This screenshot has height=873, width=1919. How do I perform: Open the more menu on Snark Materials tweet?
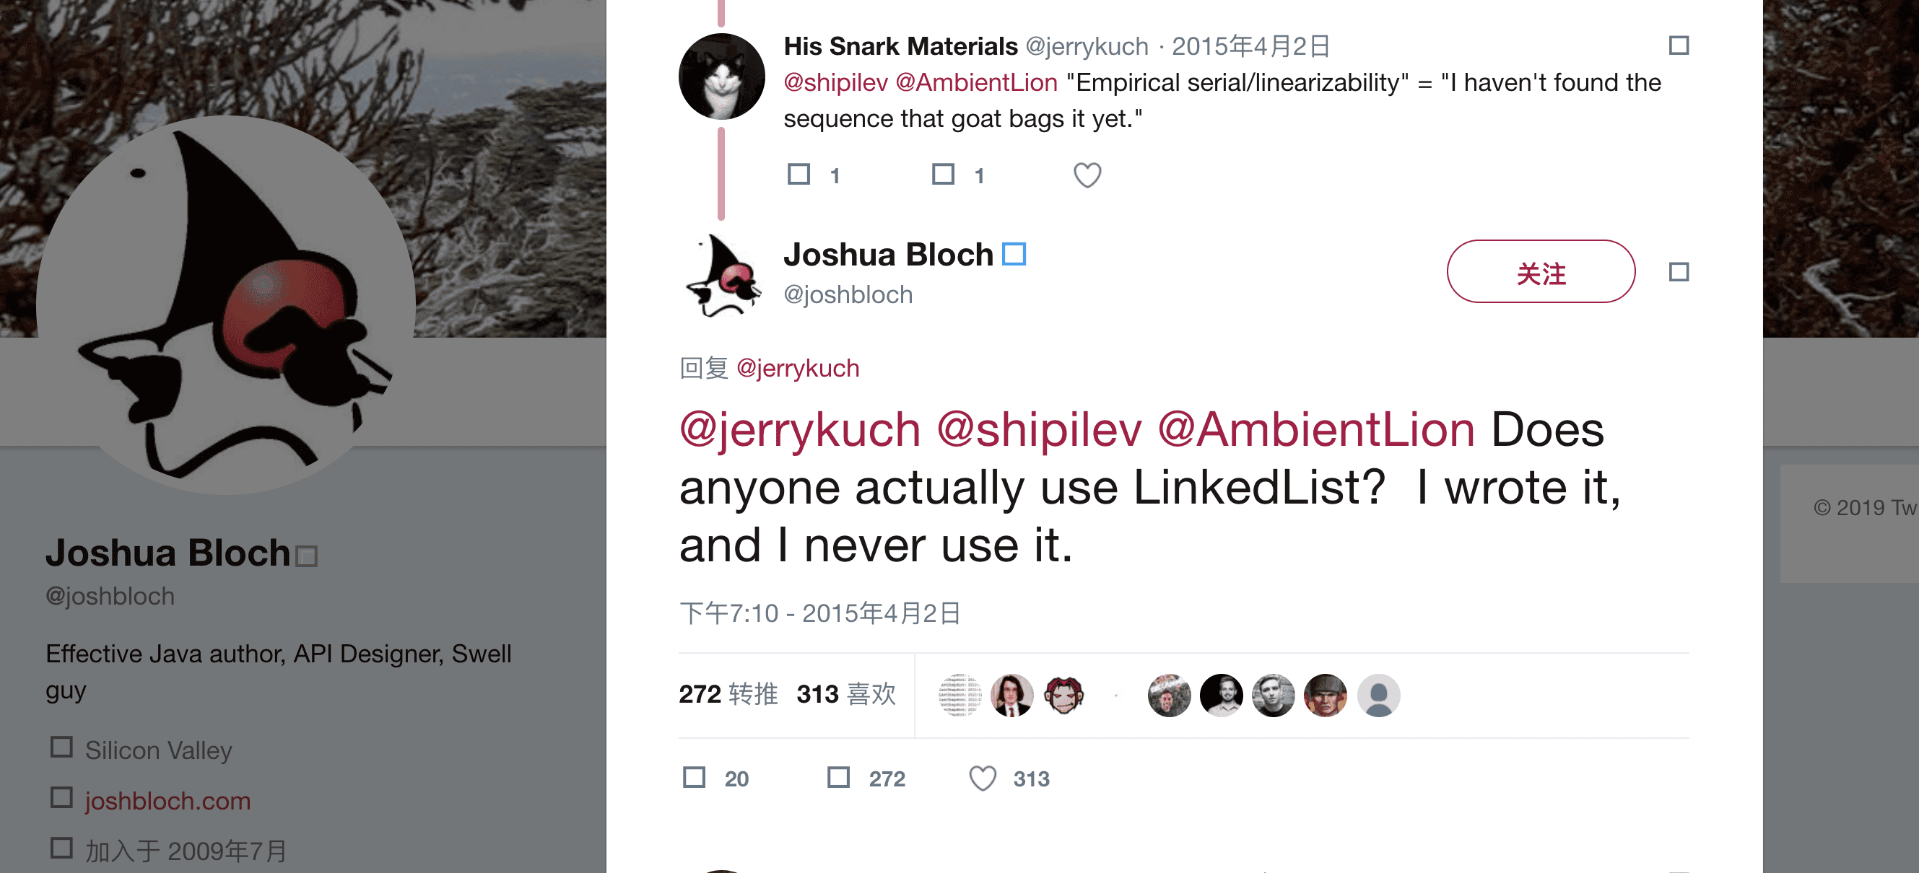pos(1679,46)
